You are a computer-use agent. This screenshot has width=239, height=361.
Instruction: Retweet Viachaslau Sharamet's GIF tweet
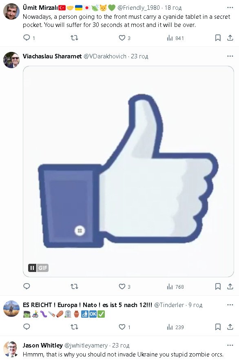tap(74, 286)
